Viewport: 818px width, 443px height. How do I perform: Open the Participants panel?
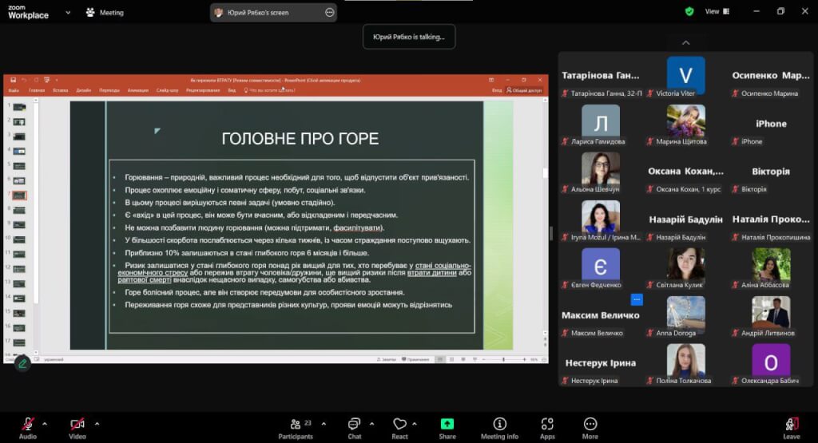[296, 427]
